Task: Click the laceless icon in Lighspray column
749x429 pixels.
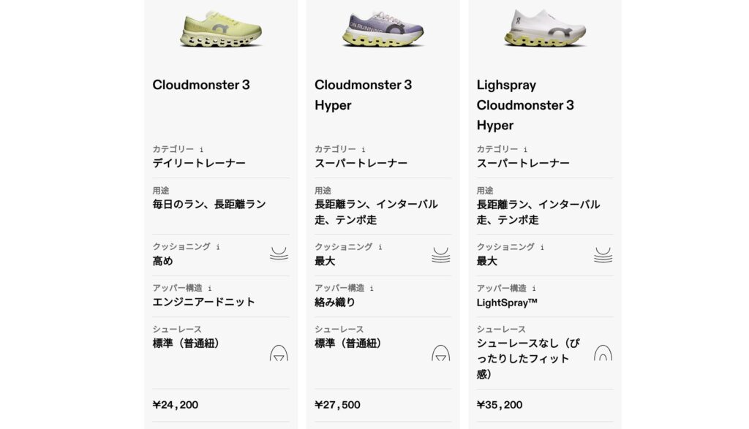Action: pyautogui.click(x=603, y=353)
